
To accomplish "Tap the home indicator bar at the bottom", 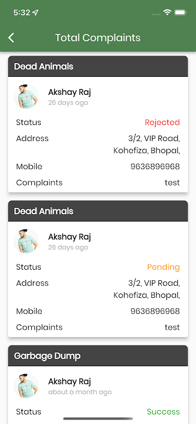I will click(98, 419).
